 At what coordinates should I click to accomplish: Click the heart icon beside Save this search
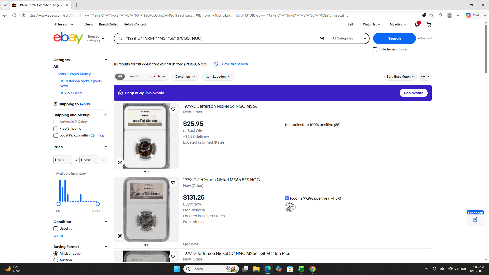pos(216,64)
